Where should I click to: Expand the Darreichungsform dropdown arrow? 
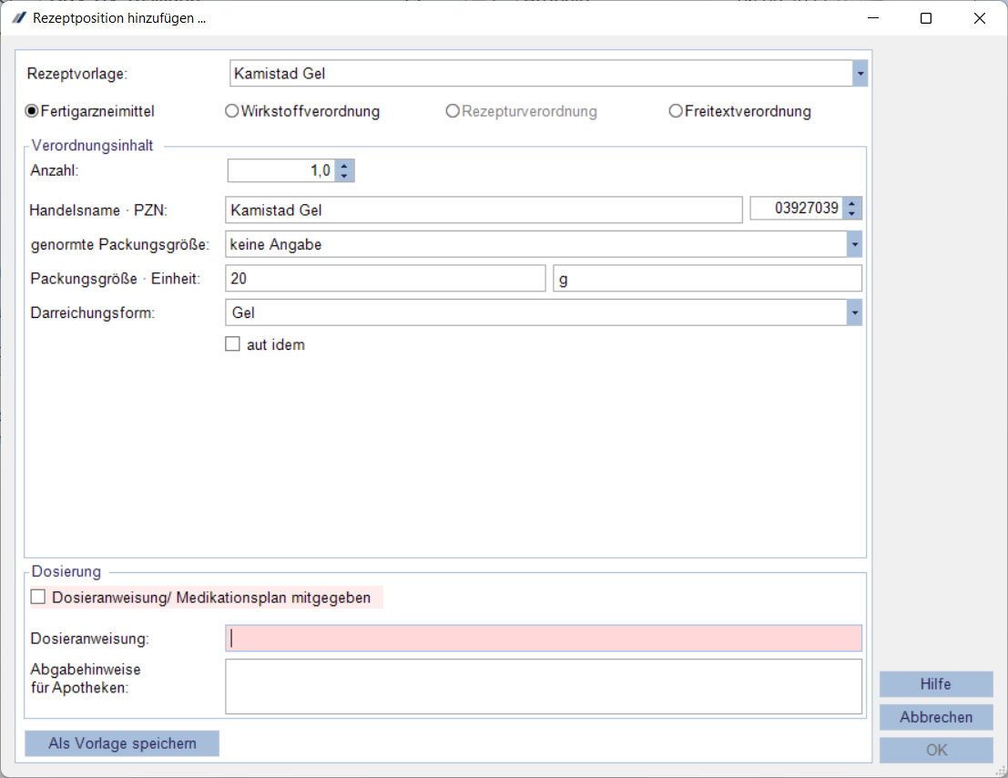(854, 312)
